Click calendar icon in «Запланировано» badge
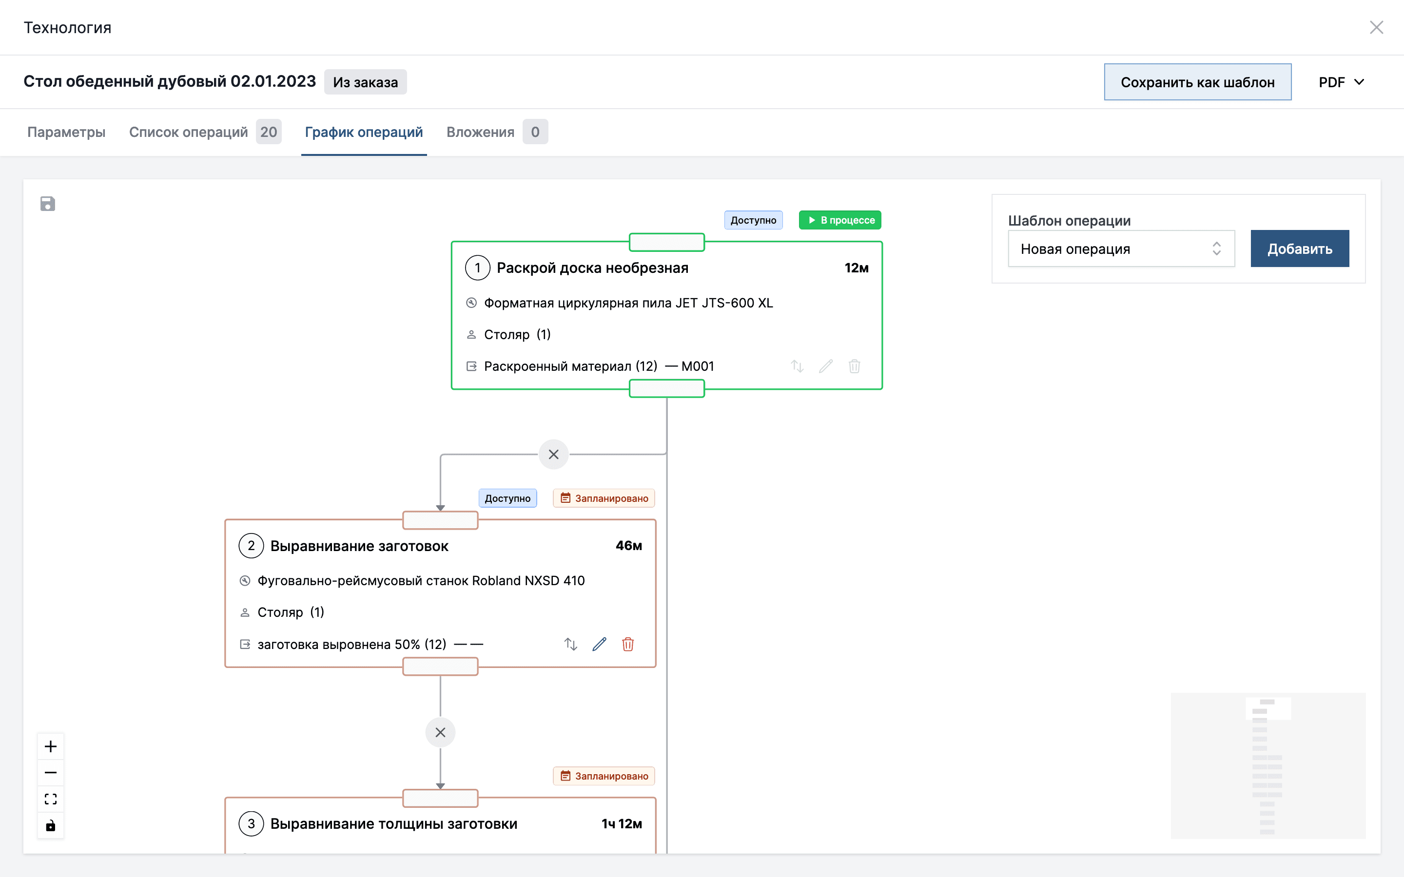 click(x=565, y=497)
